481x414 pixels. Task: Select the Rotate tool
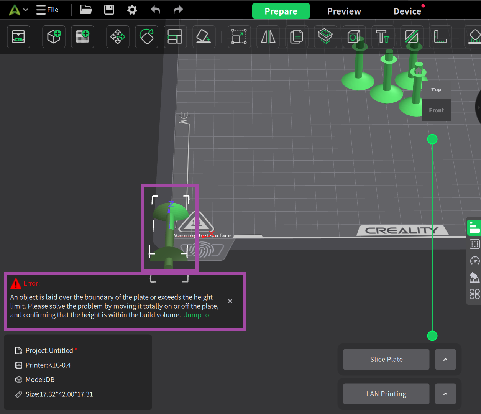(x=146, y=37)
